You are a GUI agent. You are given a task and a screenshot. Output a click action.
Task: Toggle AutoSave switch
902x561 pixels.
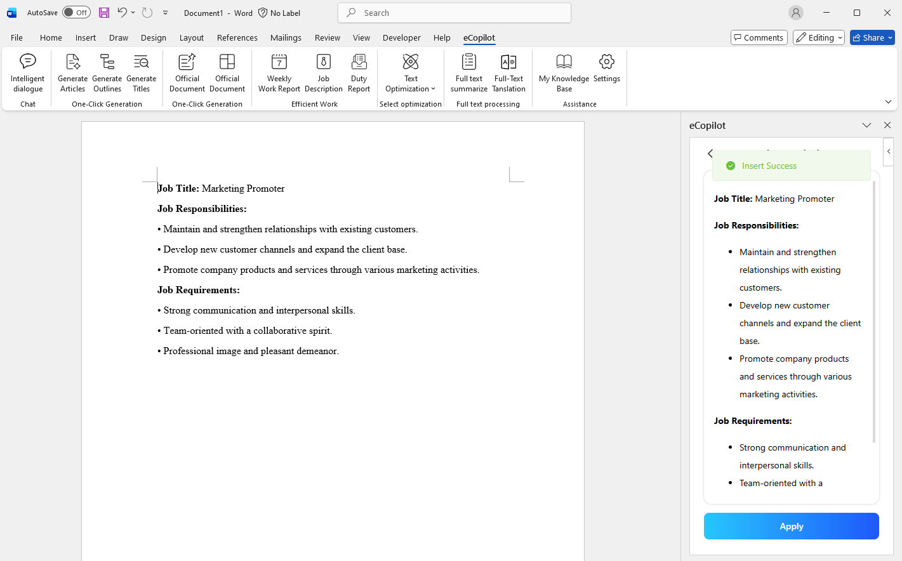pos(76,13)
